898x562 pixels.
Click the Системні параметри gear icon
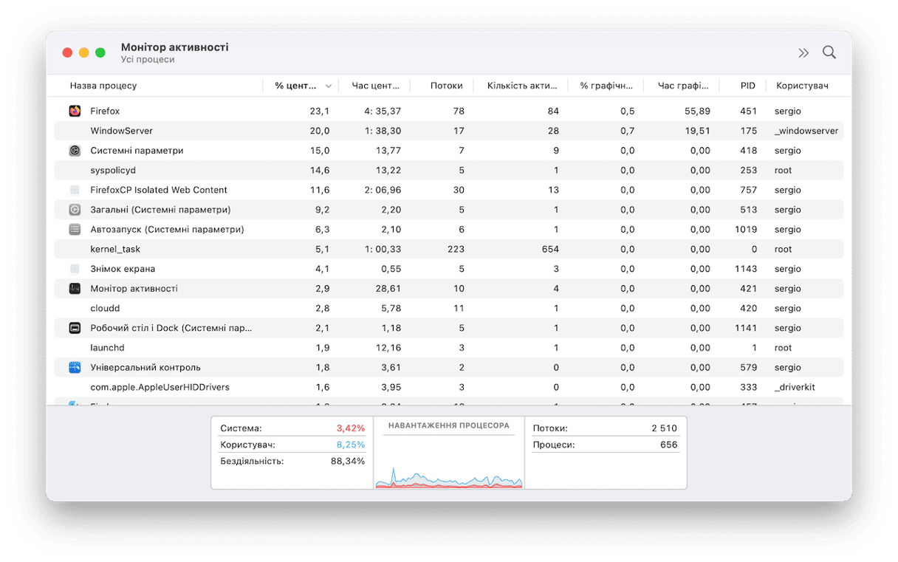pos(75,151)
